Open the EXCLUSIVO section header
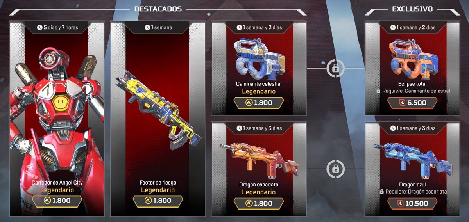469x222 pixels. coord(413,9)
